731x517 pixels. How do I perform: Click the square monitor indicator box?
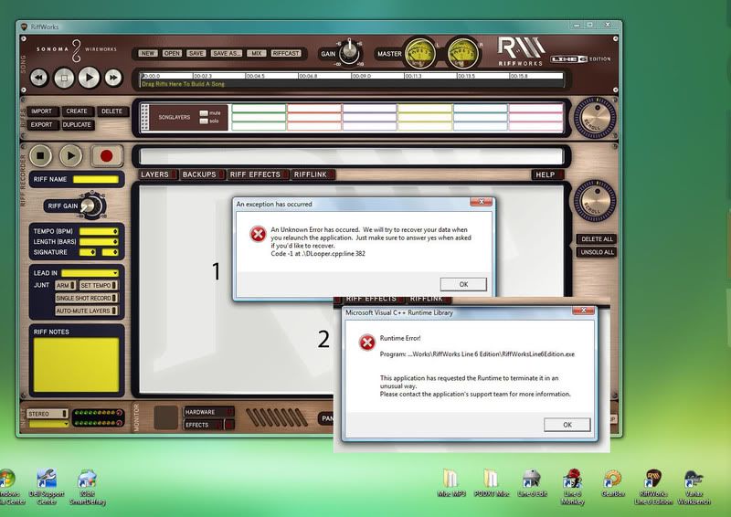click(x=166, y=417)
